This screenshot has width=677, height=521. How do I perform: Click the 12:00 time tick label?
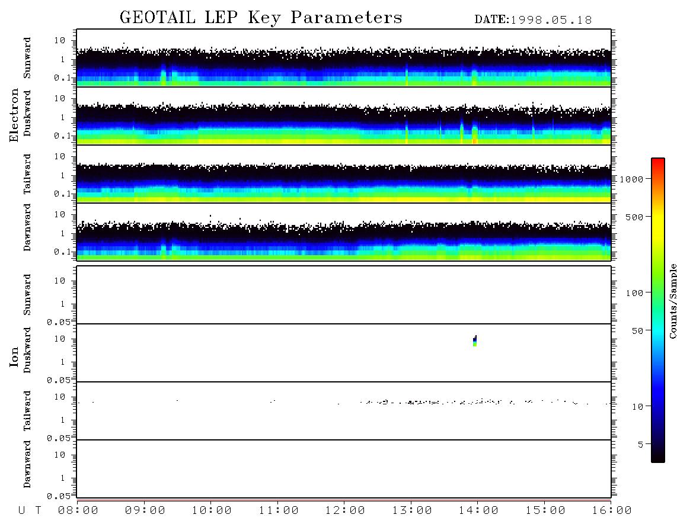coord(345,510)
